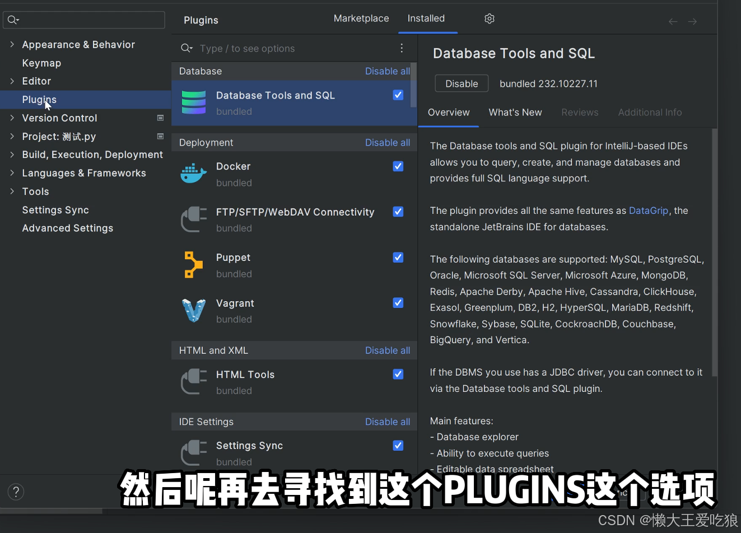This screenshot has width=741, height=533.
Task: Select the Docker plugin row
Action: pos(294,174)
